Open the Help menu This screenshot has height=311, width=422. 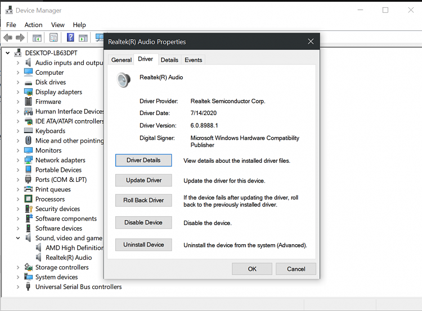point(79,25)
